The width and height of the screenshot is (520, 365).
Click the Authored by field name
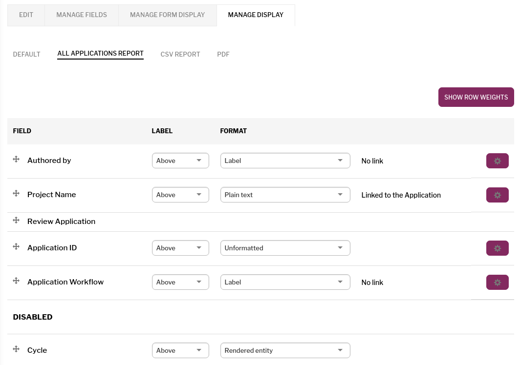coord(49,161)
